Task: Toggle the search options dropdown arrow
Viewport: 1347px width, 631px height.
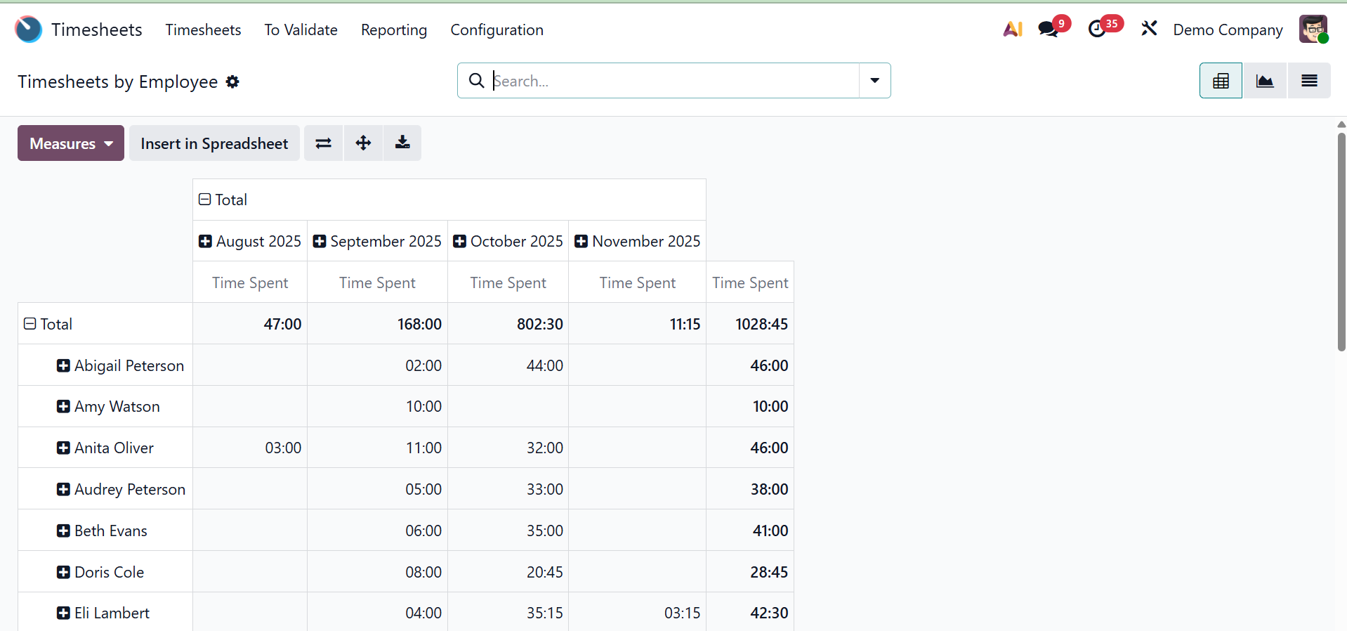Action: pyautogui.click(x=874, y=81)
